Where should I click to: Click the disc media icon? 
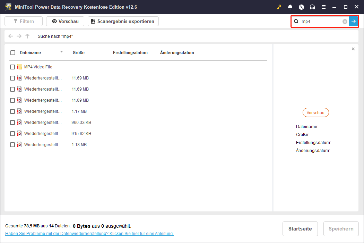(301, 7)
